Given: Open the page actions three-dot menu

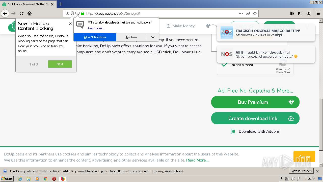Looking at the screenshot, I should click(x=241, y=13).
